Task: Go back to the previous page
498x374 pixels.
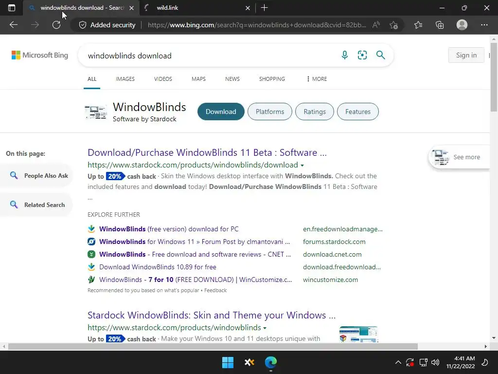Action: click(x=14, y=25)
